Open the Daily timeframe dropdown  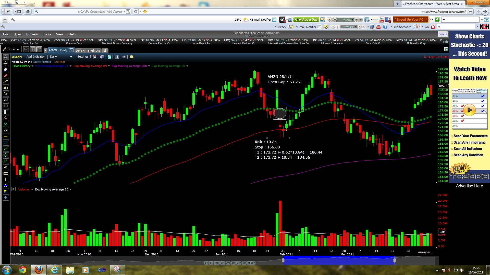click(61, 57)
